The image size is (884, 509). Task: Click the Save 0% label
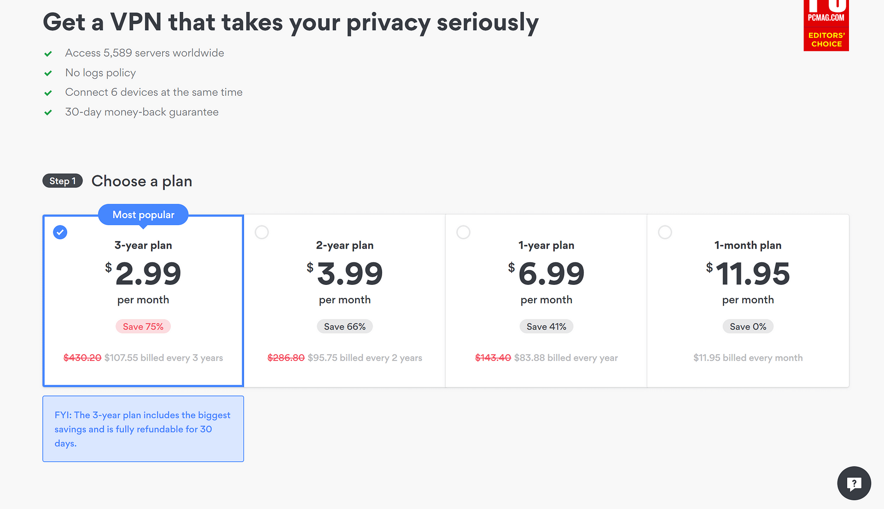pos(748,326)
